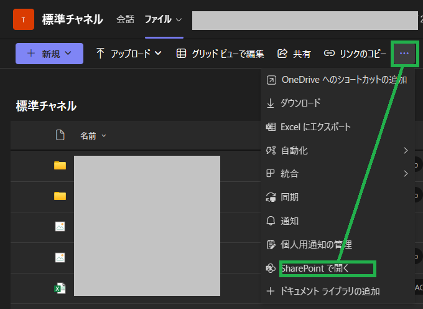Click the SharePoint logo icon
The image size is (423, 309).
click(x=271, y=269)
